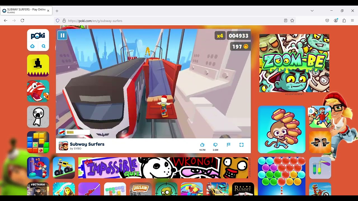
Task: Open the sushi and fish game thumbnail
Action: pos(38,91)
